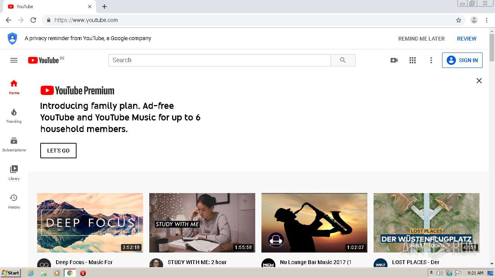Click REVIEW for the privacy reminder
The height and width of the screenshot is (278, 495).
[467, 39]
